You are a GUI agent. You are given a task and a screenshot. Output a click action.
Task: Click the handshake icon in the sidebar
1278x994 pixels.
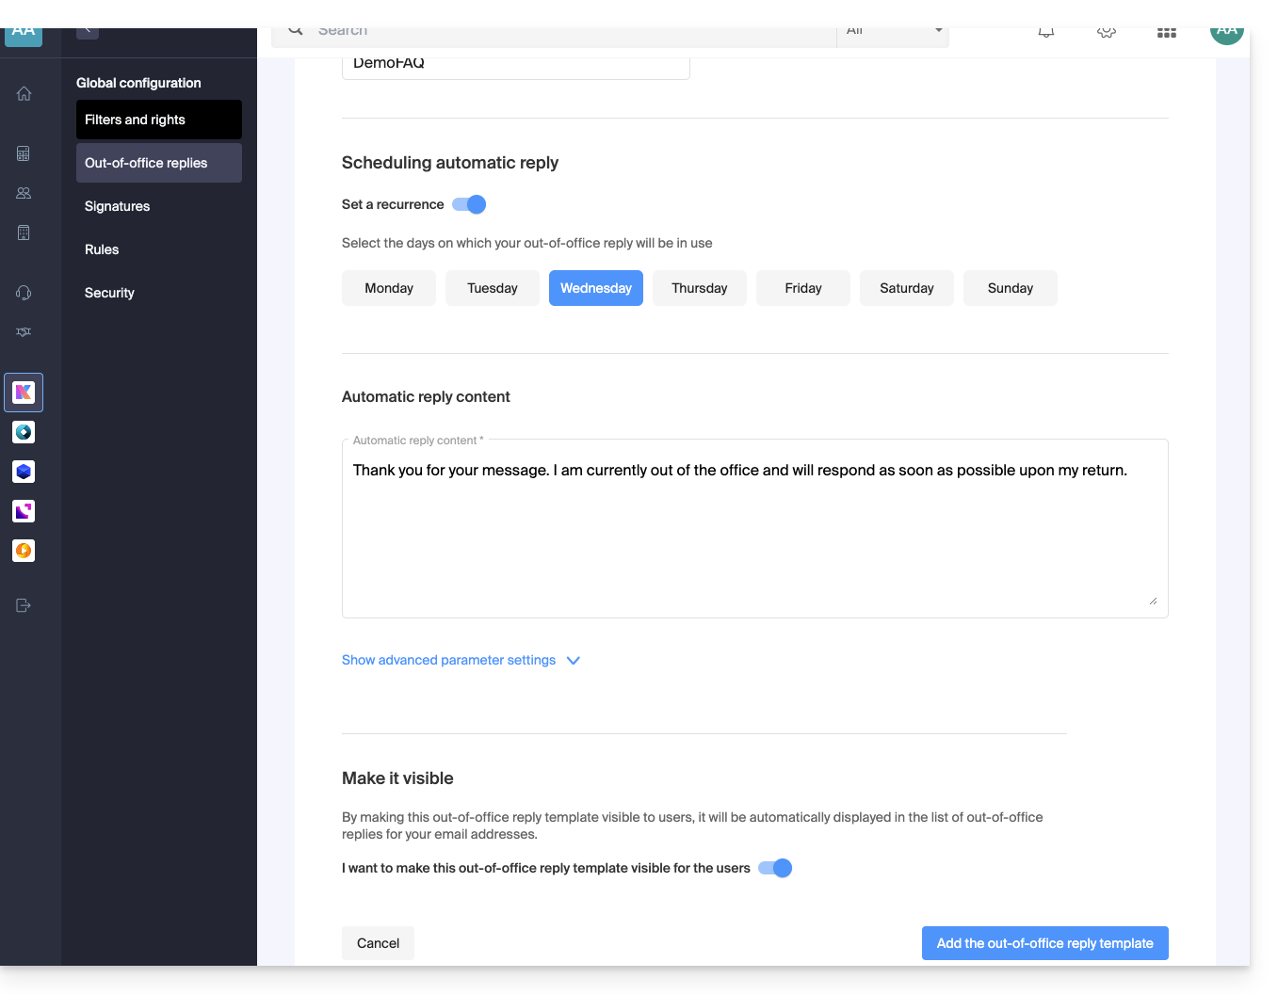coord(24,332)
